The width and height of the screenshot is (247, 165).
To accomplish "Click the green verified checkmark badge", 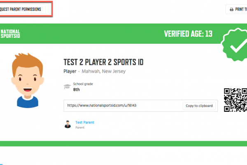I will [x=235, y=45].
